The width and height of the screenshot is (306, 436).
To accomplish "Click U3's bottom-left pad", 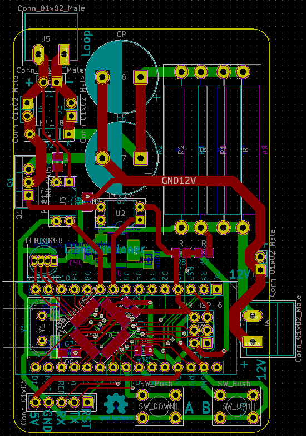I will click(x=56, y=221).
